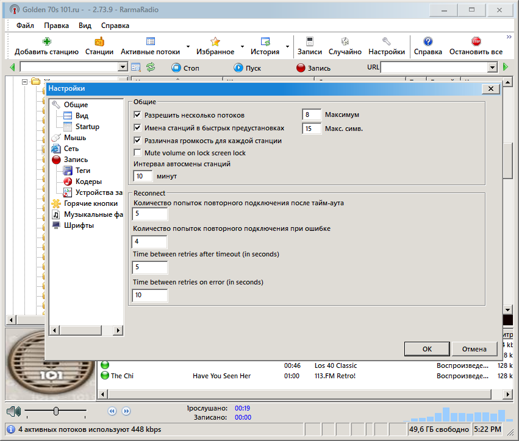Uncheck Разрешить несколько потоков checkbox
Image resolution: width=519 pixels, height=441 pixels.
tap(137, 115)
